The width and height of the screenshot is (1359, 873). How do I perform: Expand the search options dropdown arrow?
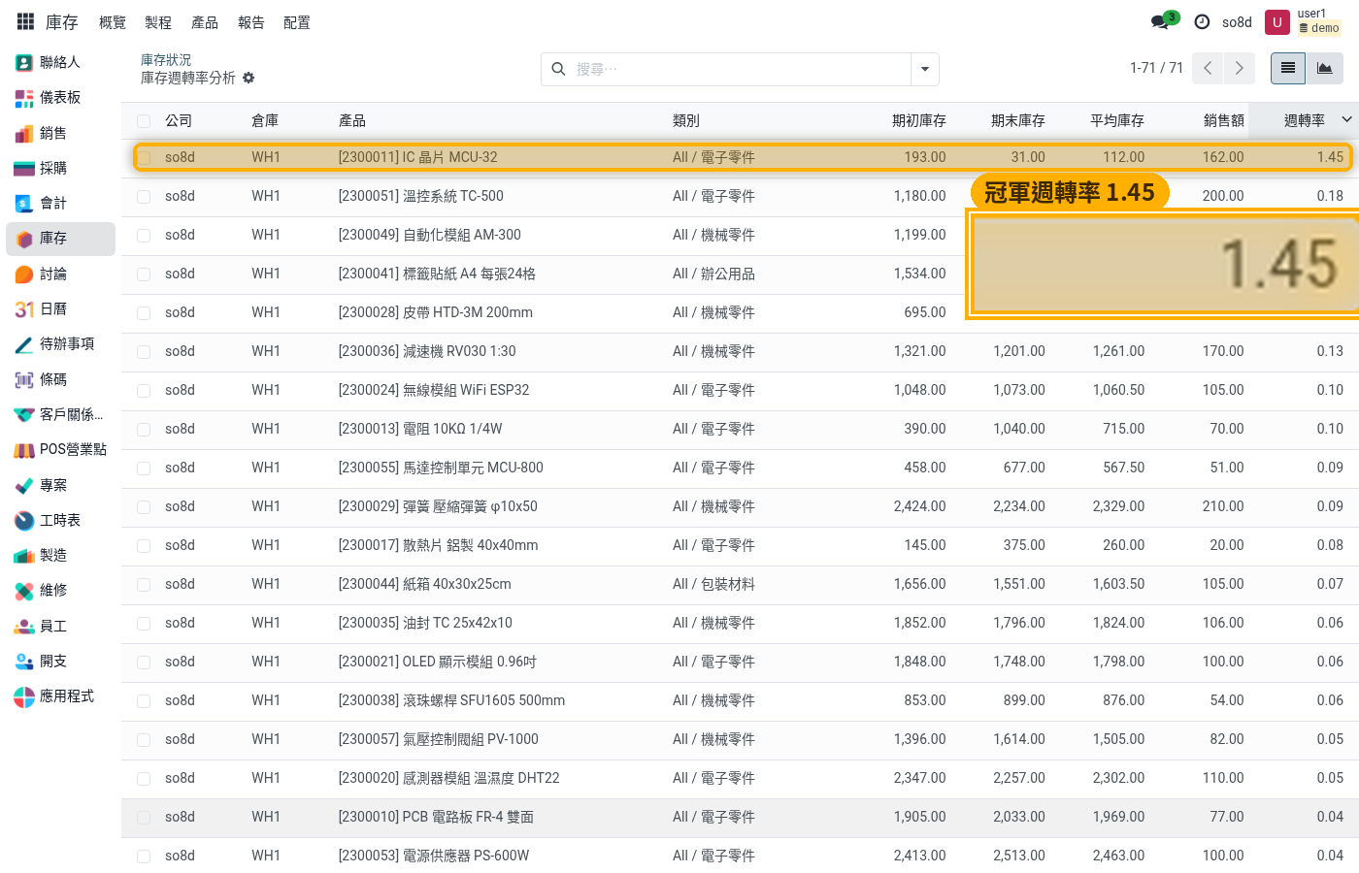coord(925,69)
